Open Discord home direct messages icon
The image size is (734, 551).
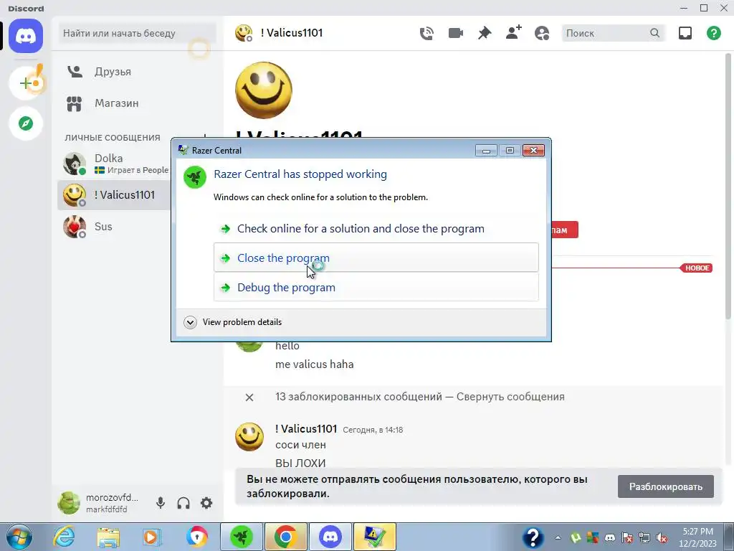26,36
